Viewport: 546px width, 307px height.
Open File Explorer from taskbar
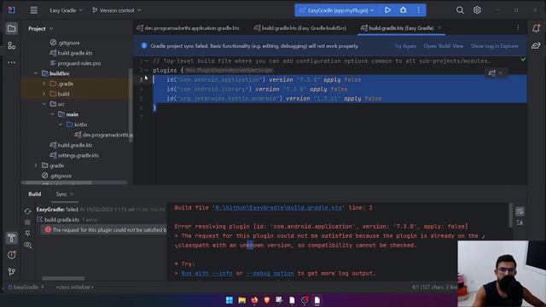[241, 300]
